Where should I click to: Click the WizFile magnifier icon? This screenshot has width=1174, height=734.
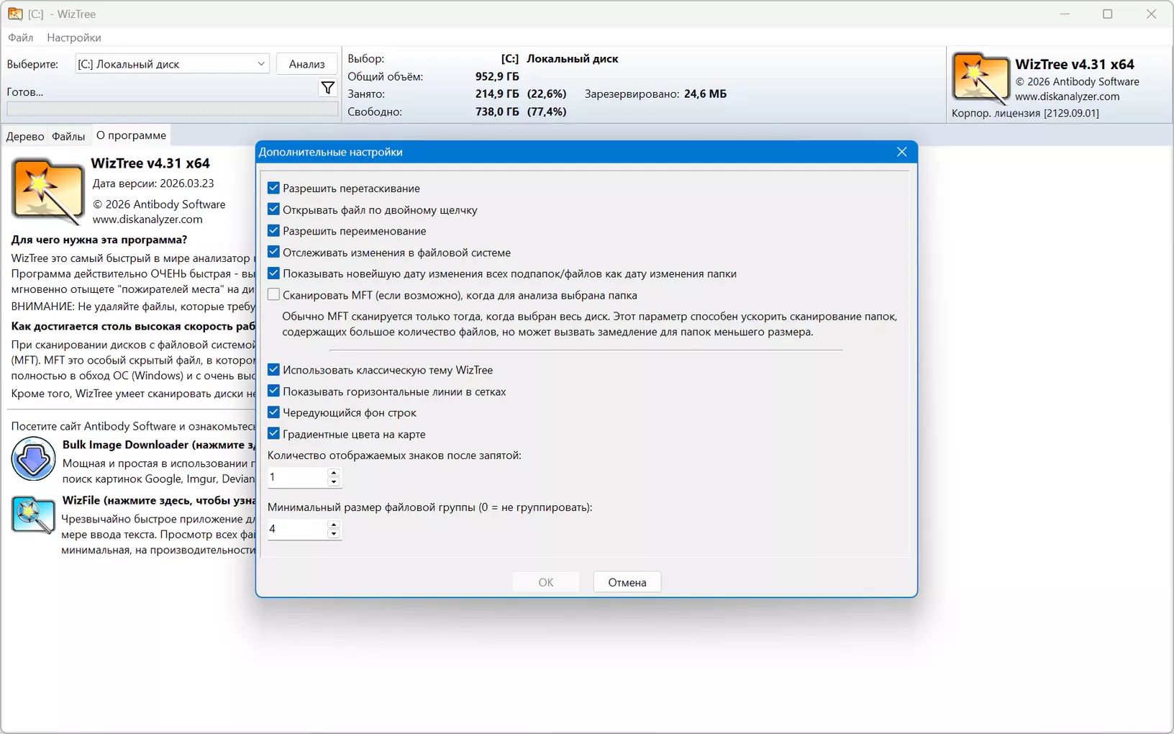click(33, 515)
